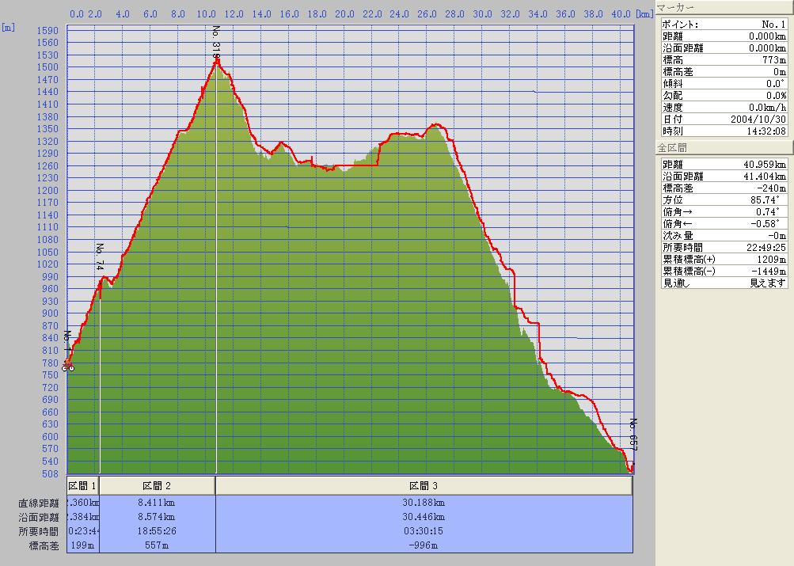The height and width of the screenshot is (566, 794).
Task: Click the ポイント No. 1 row
Action: coord(724,25)
